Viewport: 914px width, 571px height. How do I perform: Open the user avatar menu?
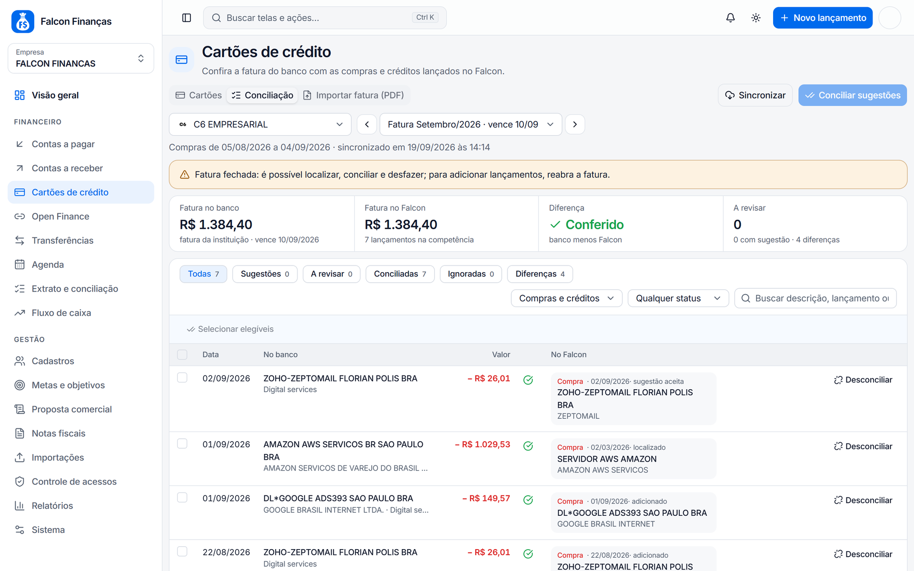pos(890,18)
